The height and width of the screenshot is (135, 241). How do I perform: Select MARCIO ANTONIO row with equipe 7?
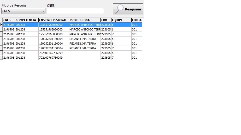pos(85,34)
